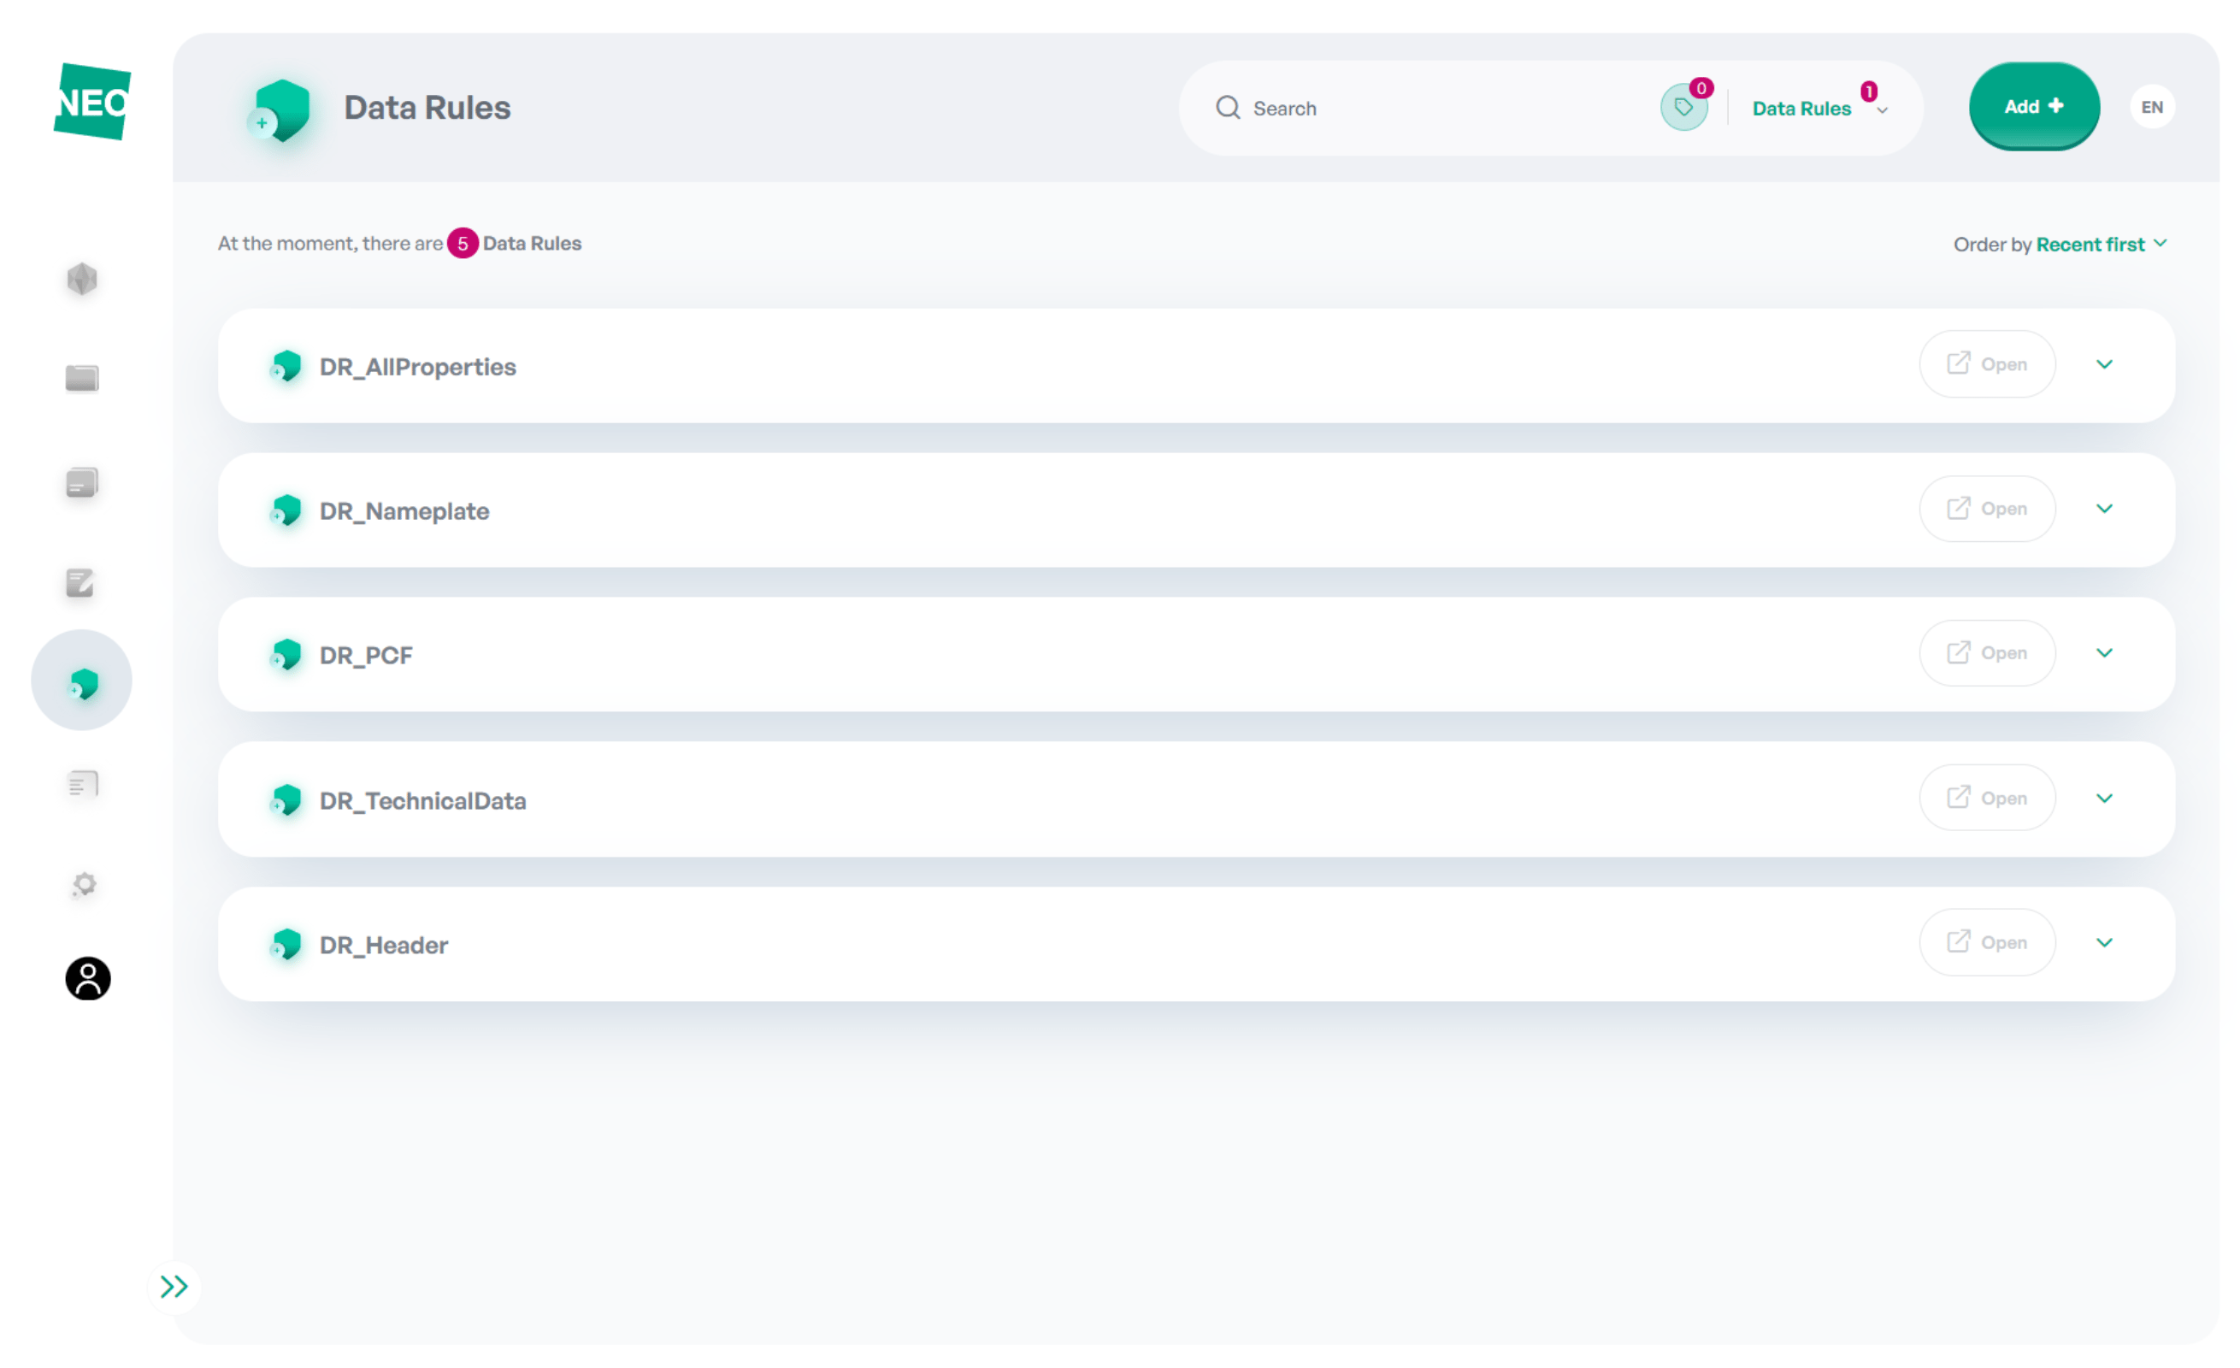
Task: Click the DR_AllProperties rule icon
Action: (x=286, y=366)
